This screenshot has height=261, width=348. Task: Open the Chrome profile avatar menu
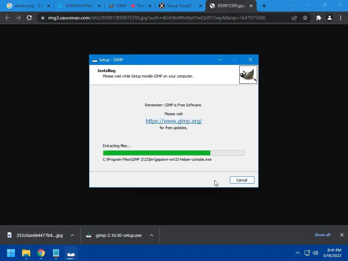[330, 18]
